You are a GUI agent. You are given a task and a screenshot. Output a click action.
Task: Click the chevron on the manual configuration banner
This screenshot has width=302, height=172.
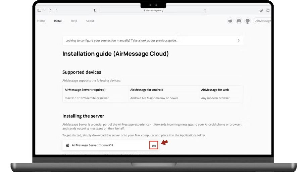coord(239,40)
